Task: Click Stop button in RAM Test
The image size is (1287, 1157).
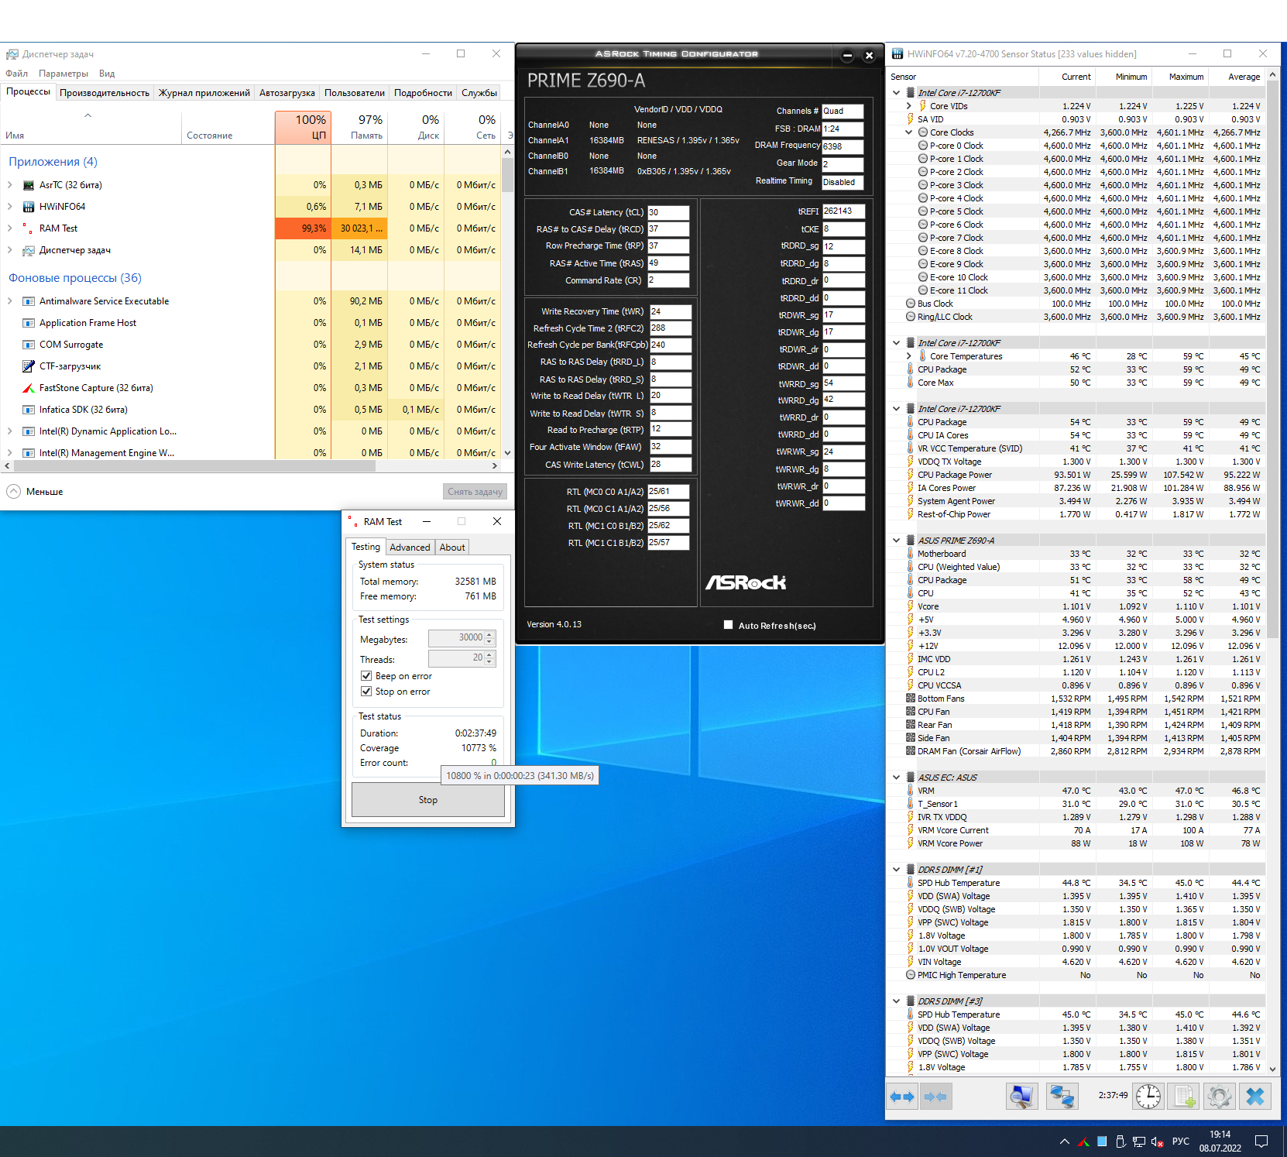Action: point(428,800)
